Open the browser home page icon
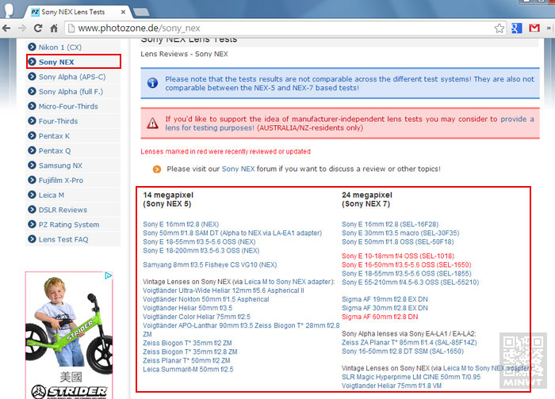The image size is (555, 399). 54,28
